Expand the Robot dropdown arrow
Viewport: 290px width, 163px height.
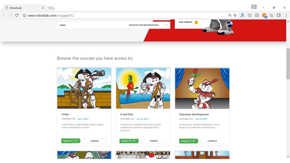pos(166,25)
